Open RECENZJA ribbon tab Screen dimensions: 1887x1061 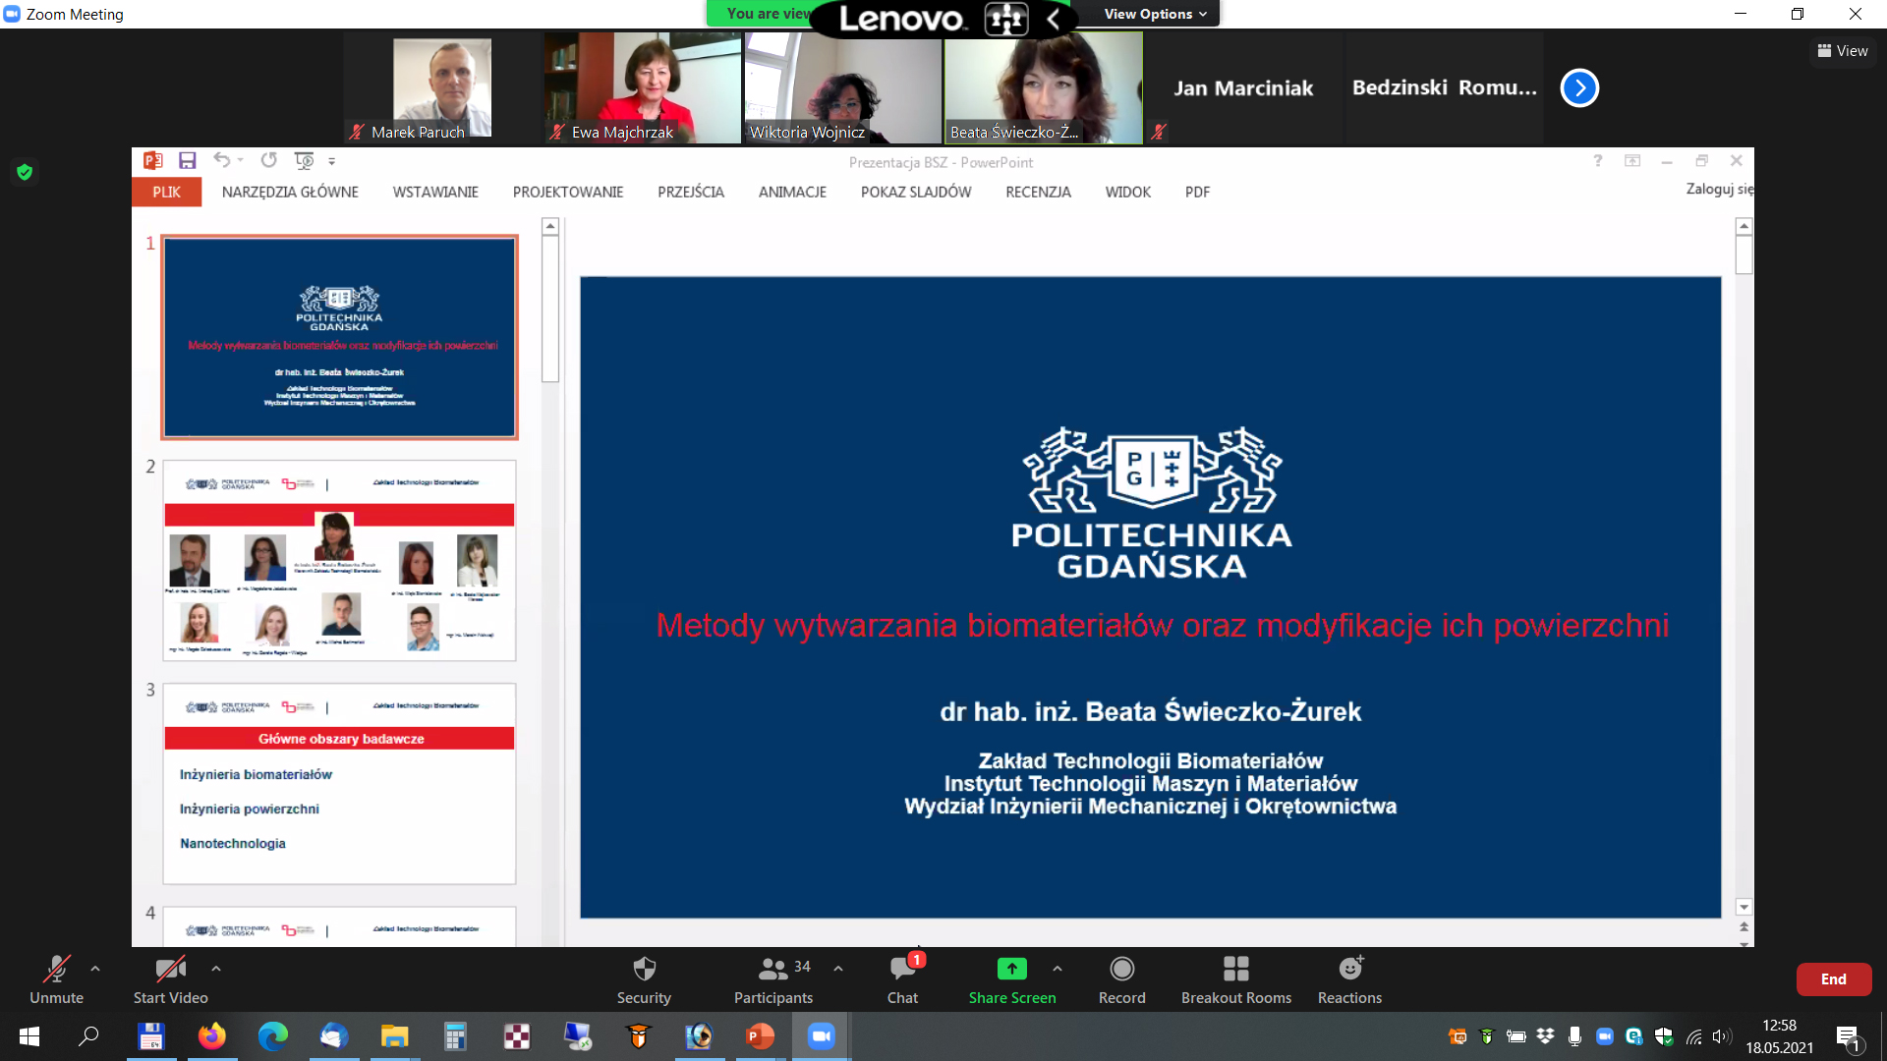(x=1038, y=192)
